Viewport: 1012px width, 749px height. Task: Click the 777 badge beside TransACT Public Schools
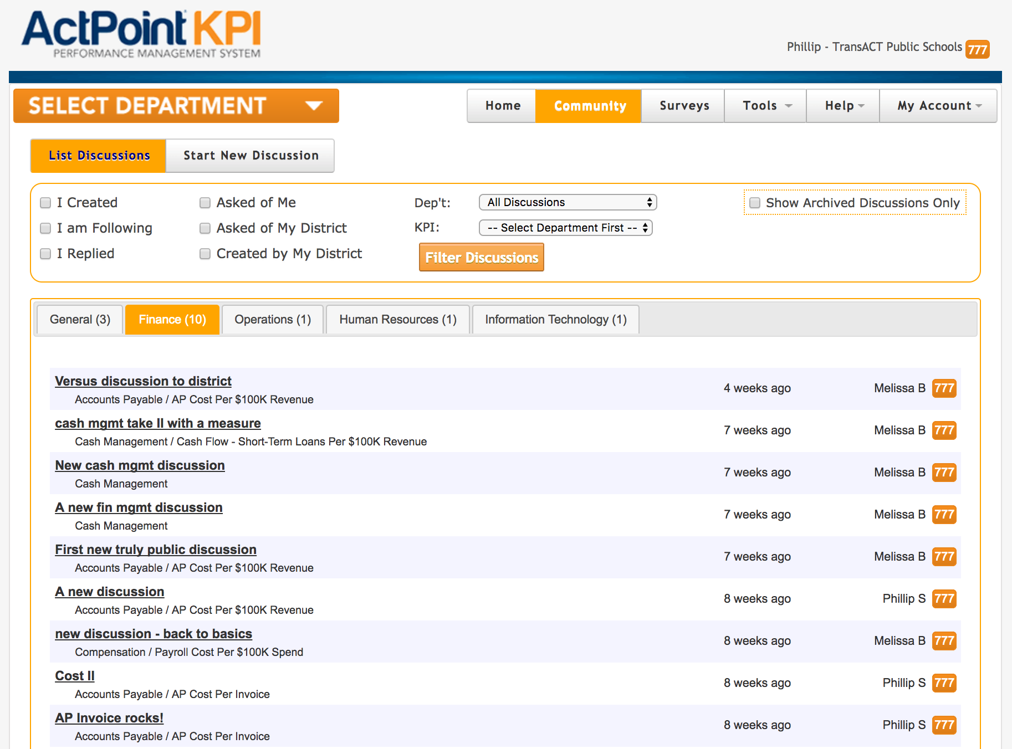(977, 49)
